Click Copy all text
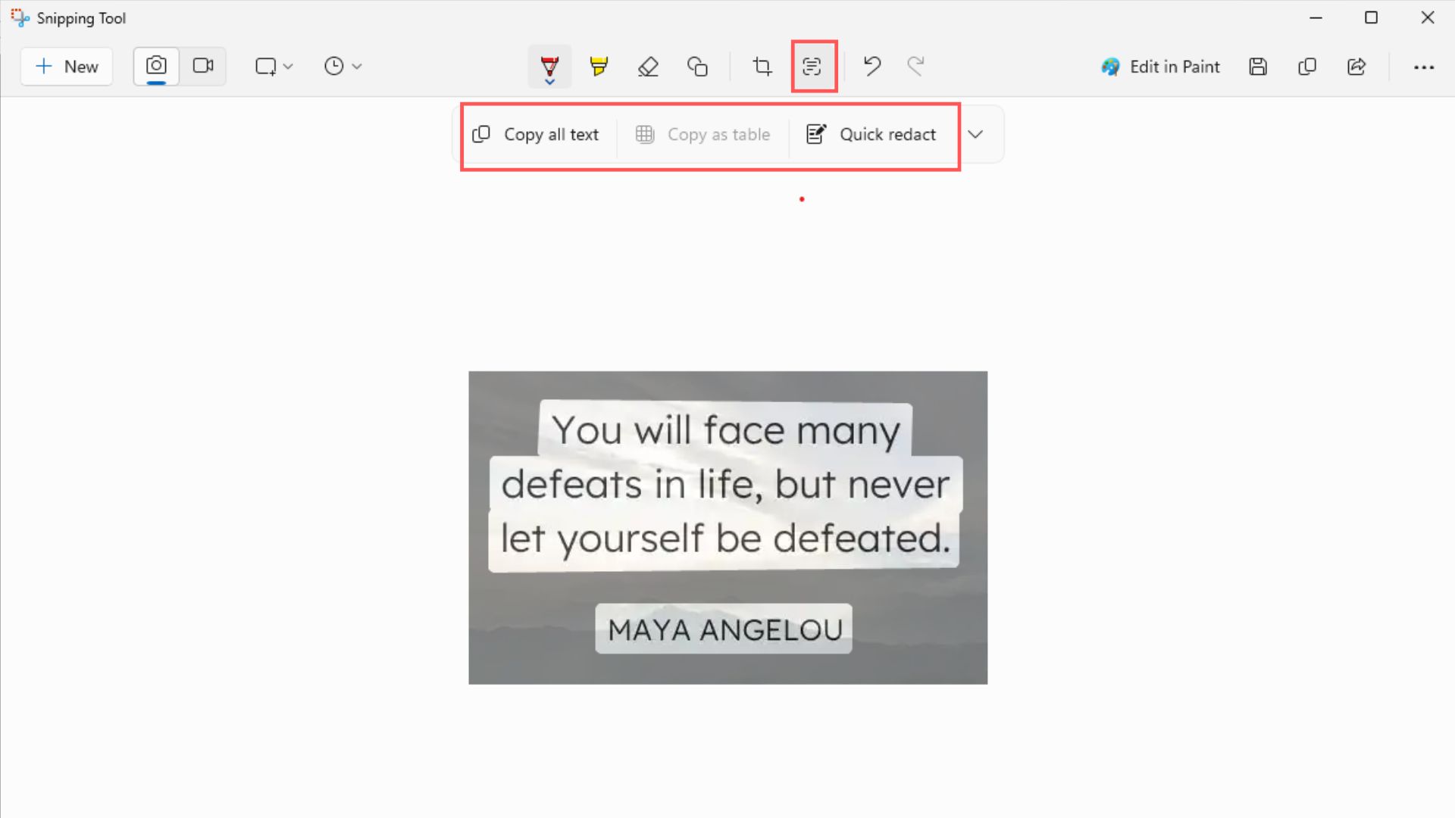The height and width of the screenshot is (818, 1455). [536, 135]
